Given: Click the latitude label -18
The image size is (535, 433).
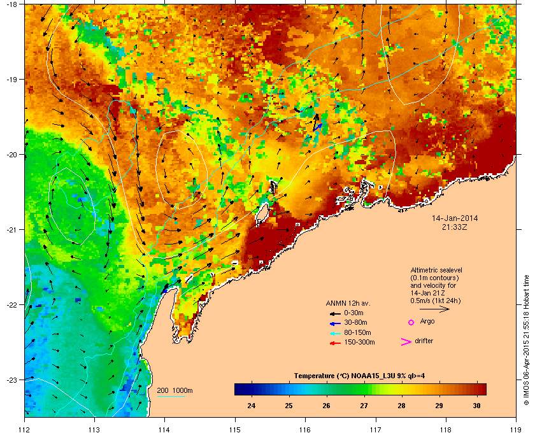Looking at the screenshot, I should [x=11, y=4].
